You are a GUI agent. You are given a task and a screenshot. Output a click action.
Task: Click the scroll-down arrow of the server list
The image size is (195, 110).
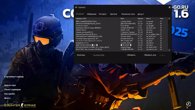169,50
